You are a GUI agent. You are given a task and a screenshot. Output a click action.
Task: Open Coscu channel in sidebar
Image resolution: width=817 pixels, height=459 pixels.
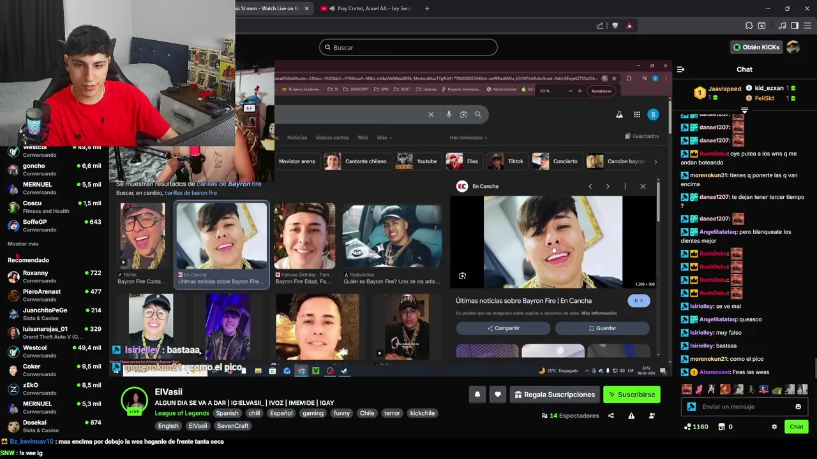click(x=54, y=207)
